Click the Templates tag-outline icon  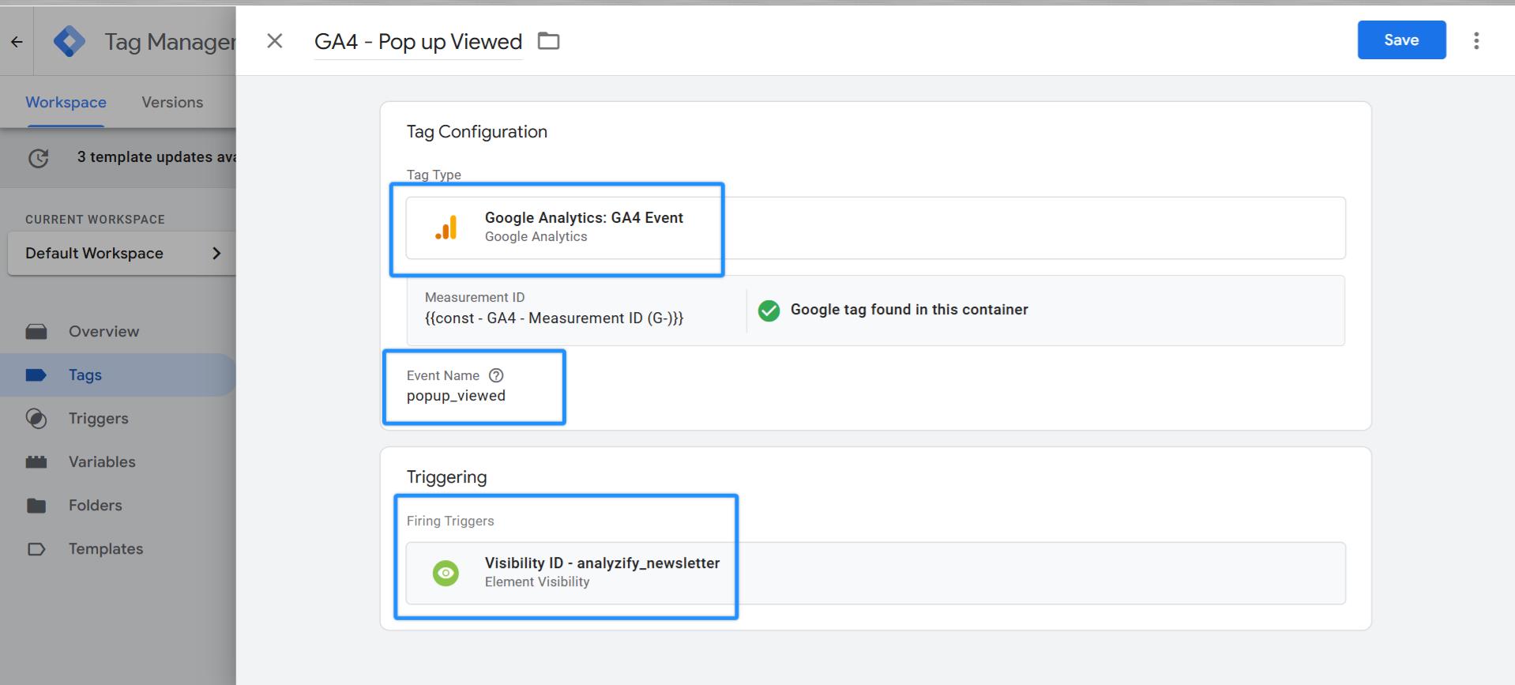pyautogui.click(x=36, y=548)
